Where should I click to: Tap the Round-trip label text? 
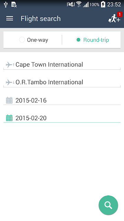click(x=96, y=40)
